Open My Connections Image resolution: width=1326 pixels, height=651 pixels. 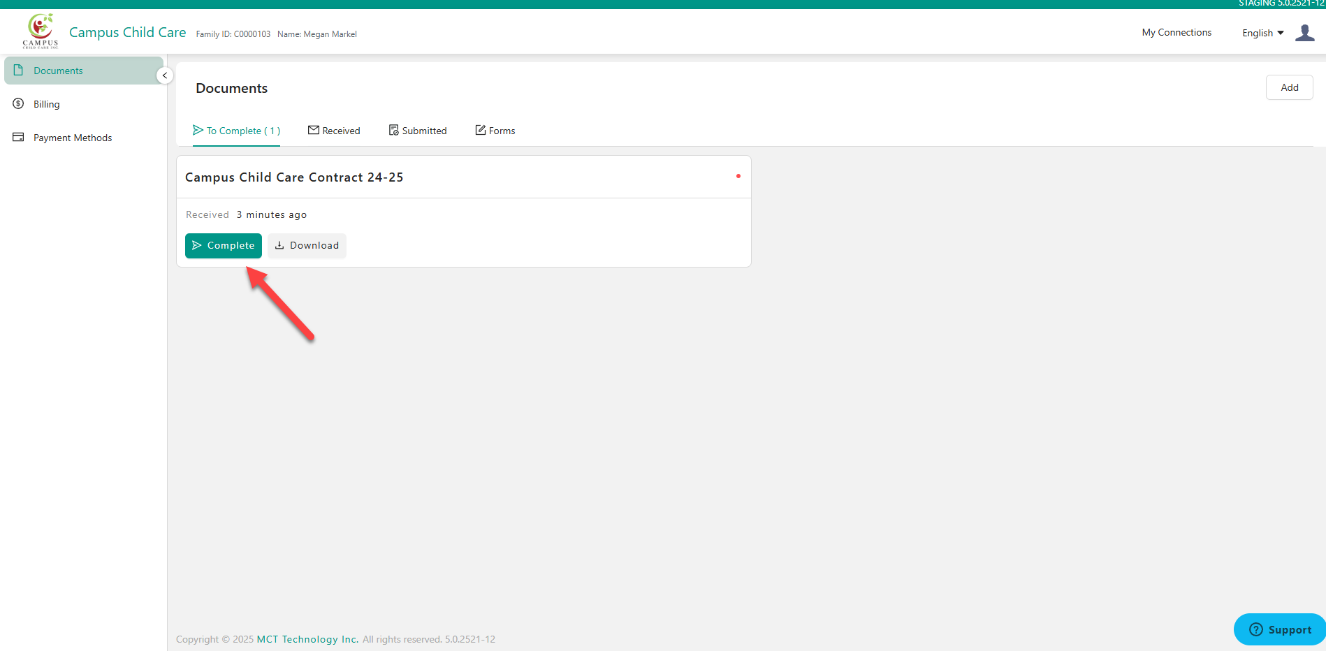[x=1176, y=32]
